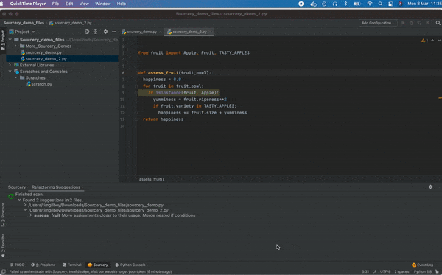Open the Terminal tool window button
442x275 pixels.
(x=72, y=265)
